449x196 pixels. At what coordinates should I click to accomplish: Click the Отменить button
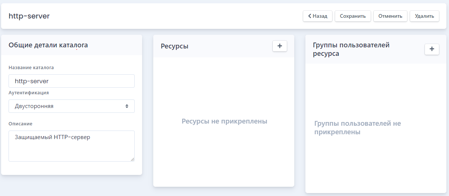pyautogui.click(x=390, y=16)
